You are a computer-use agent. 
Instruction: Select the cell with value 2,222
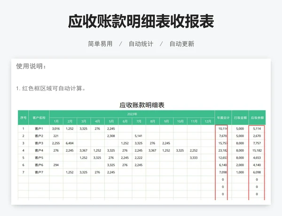click(139, 158)
